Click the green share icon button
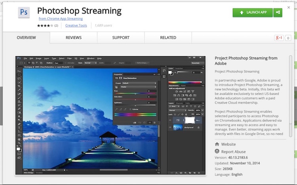 tap(278, 13)
